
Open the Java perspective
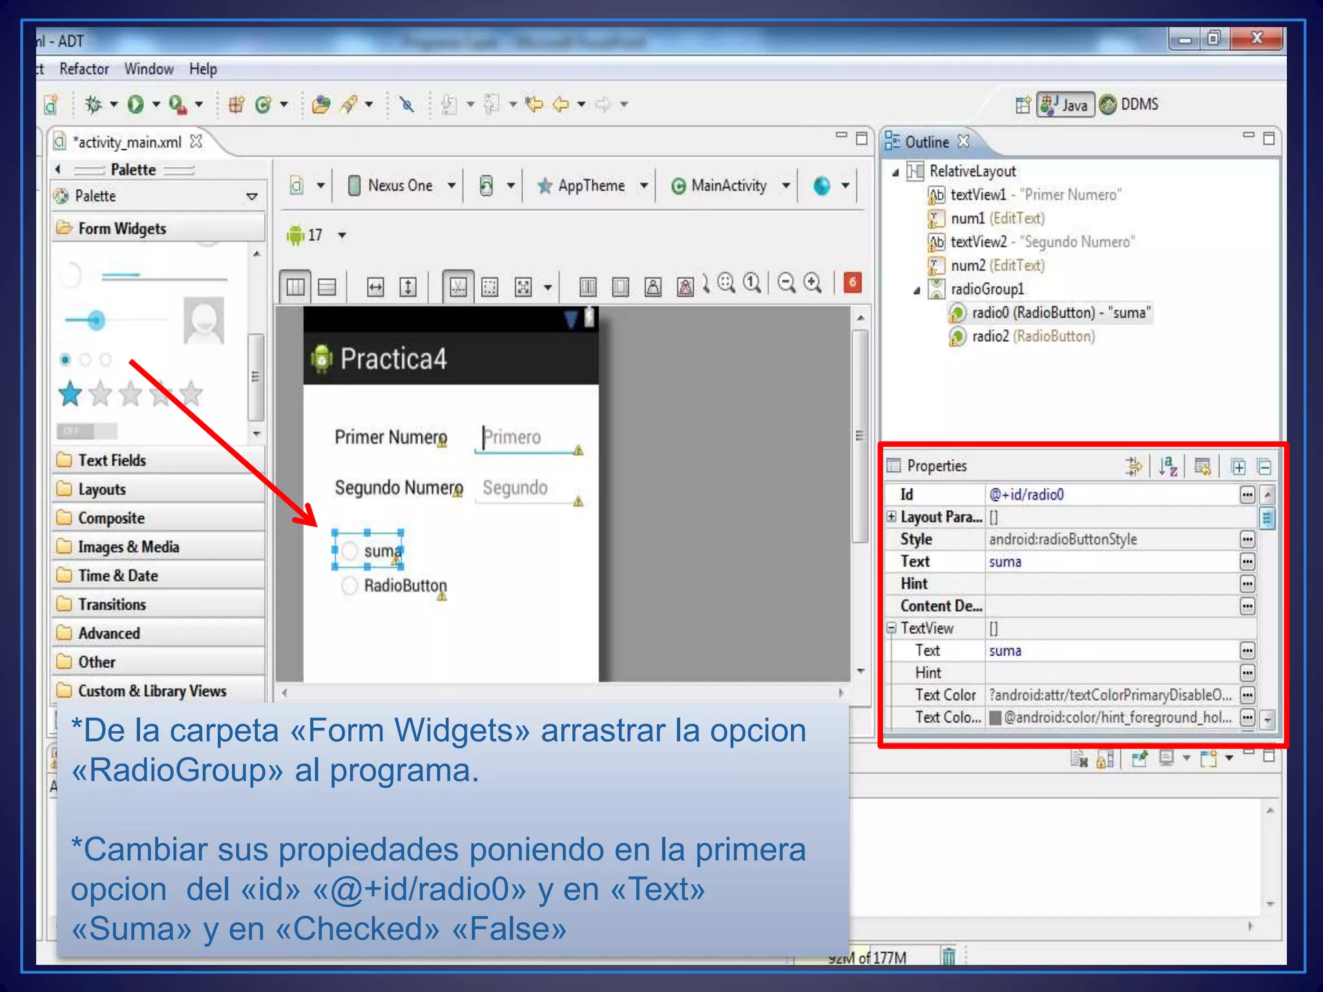click(x=1066, y=105)
